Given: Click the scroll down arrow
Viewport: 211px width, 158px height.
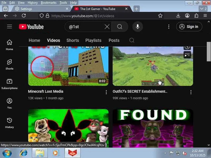Looking at the screenshot, I should (209, 145).
